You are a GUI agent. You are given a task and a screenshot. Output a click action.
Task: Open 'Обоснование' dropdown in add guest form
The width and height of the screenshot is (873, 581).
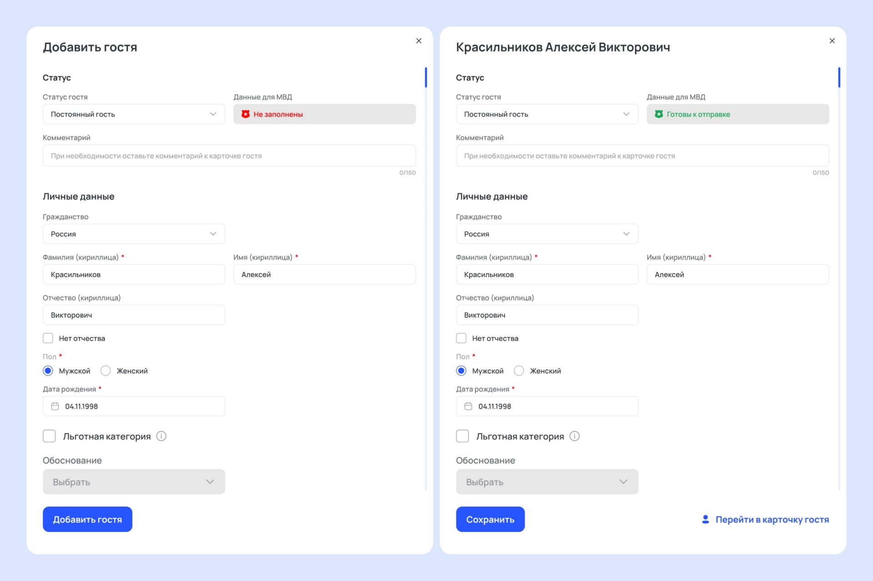tap(134, 482)
